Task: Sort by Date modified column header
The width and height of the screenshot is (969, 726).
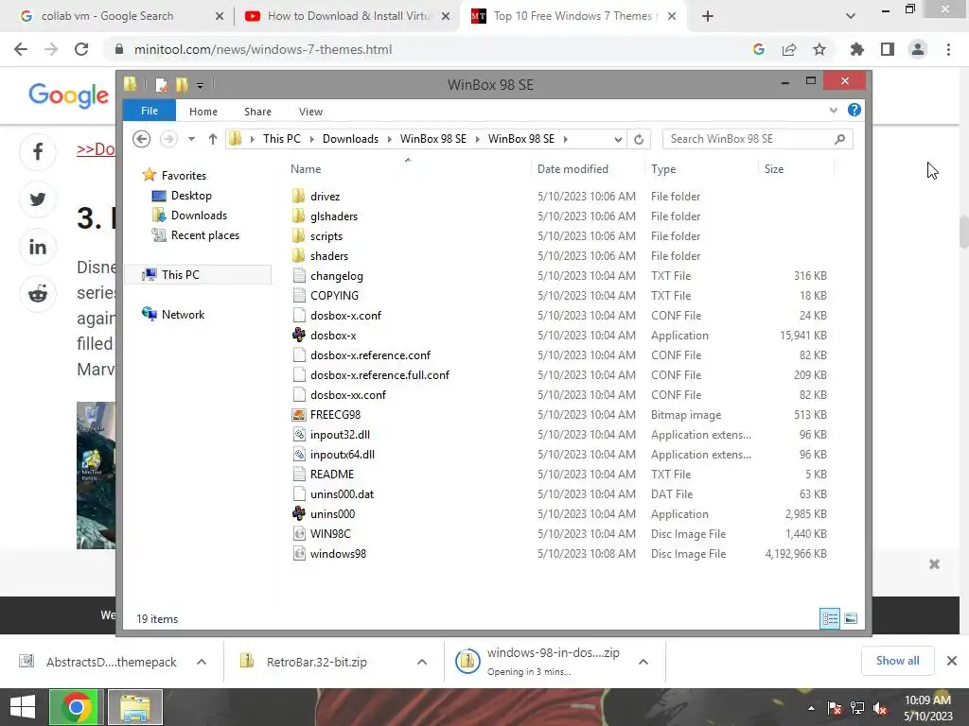Action: (573, 169)
